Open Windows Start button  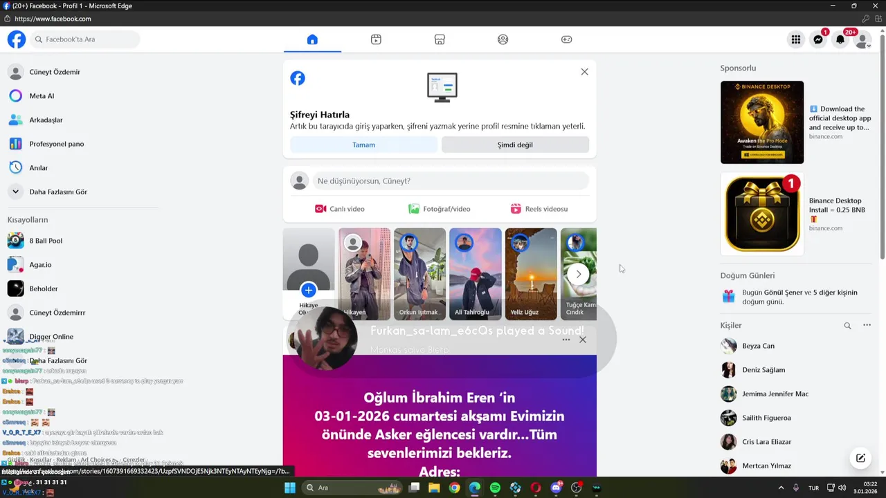(x=290, y=488)
